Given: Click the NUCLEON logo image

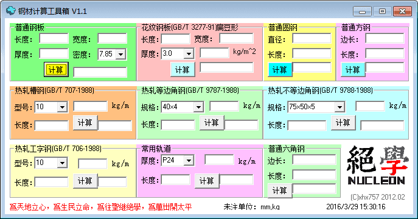Looking at the screenshot, I should click(377, 166).
